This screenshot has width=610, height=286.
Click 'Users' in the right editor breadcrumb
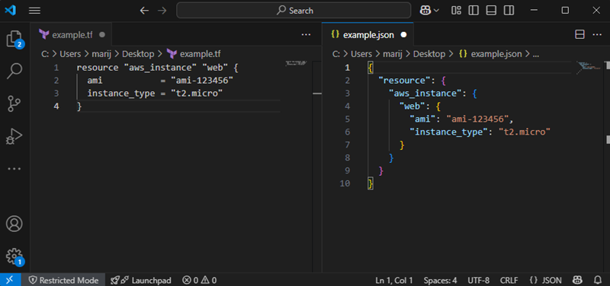(361, 53)
